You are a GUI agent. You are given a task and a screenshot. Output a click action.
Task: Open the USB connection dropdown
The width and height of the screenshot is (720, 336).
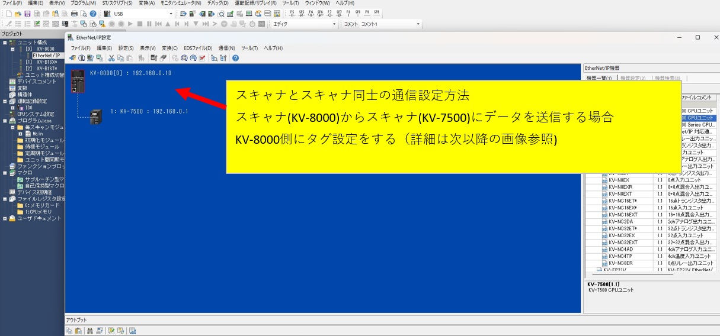tap(171, 14)
